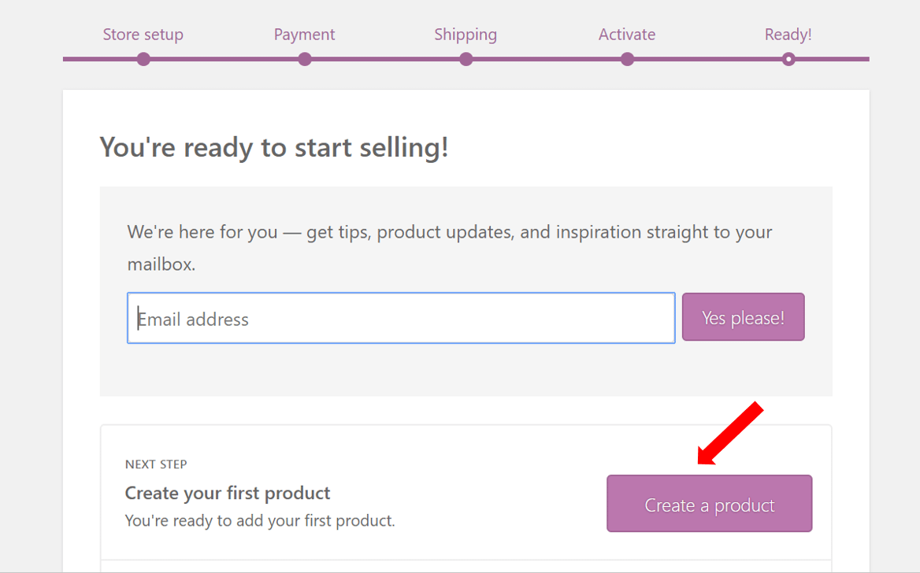Click the Yes please! subscribe button
Viewport: 920px width, 573px height.
click(742, 316)
